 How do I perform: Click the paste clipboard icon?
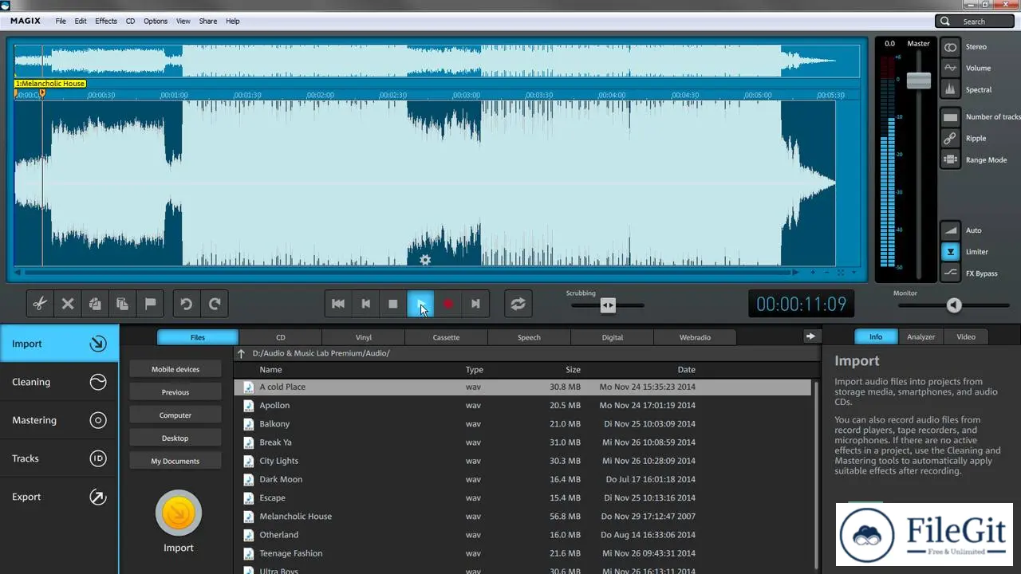[122, 304]
